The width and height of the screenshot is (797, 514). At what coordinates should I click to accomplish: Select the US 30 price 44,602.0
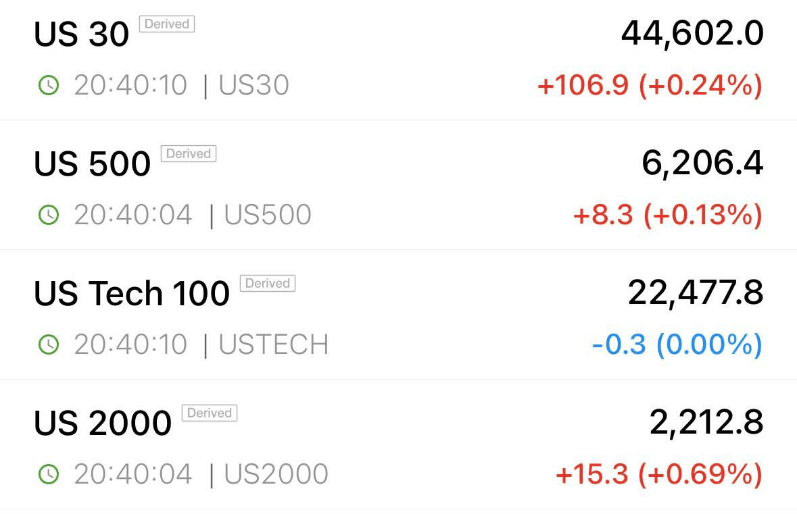(692, 34)
